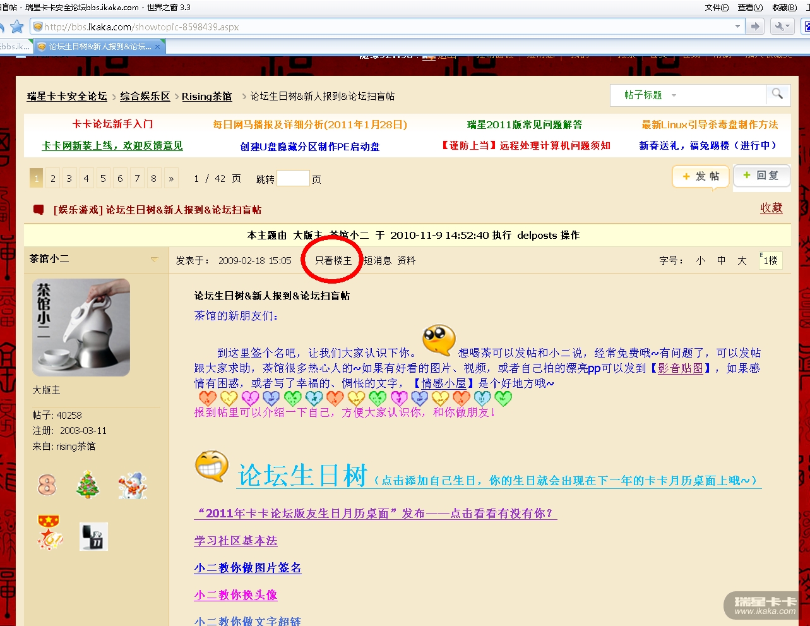Image resolution: width=810 pixels, height=626 pixels.
Task: Open the Rising茶馆 breadcrumb link
Action: [x=207, y=96]
